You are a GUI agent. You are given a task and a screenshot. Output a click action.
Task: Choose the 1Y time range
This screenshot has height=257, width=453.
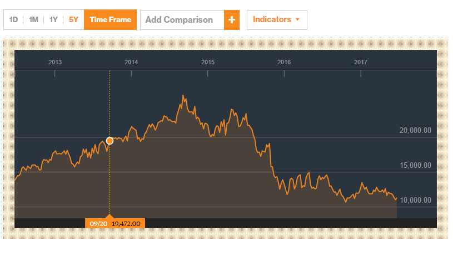coord(53,20)
